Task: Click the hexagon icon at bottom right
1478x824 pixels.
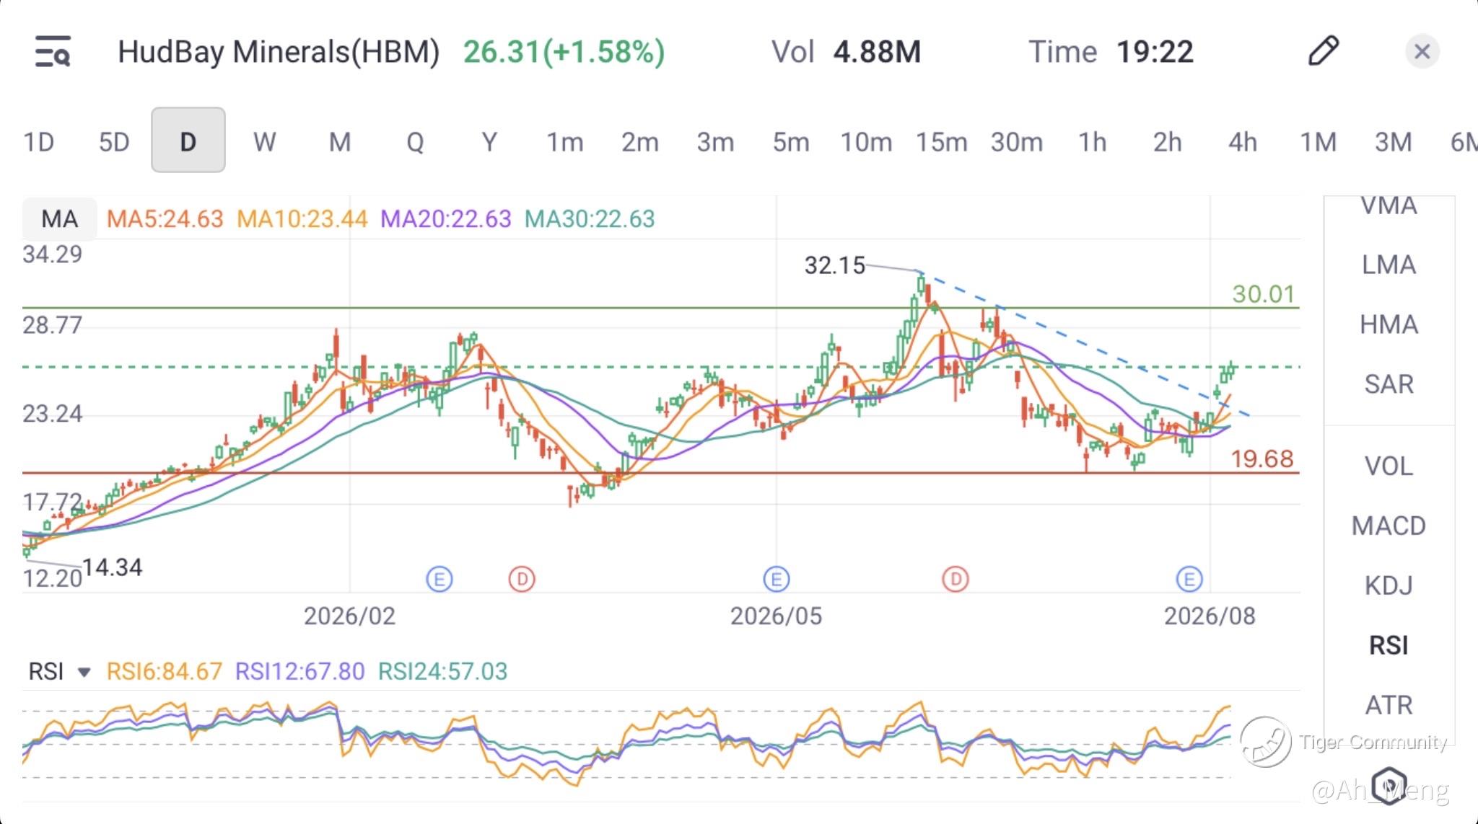Action: 1389,785
